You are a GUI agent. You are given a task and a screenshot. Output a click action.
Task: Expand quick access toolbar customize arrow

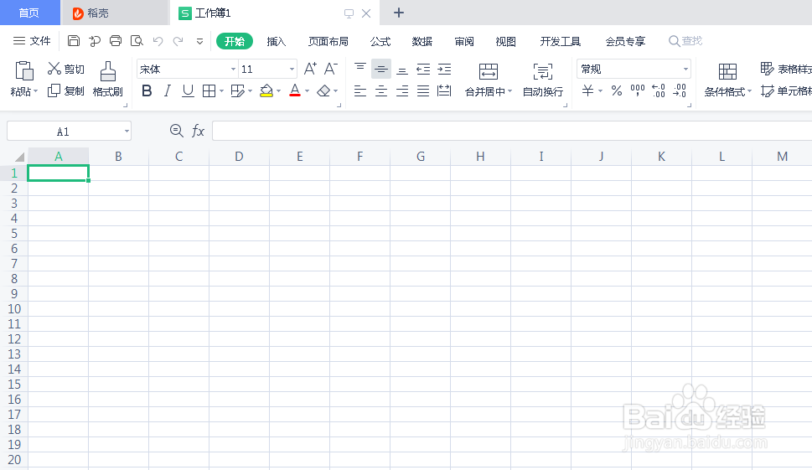coord(199,41)
